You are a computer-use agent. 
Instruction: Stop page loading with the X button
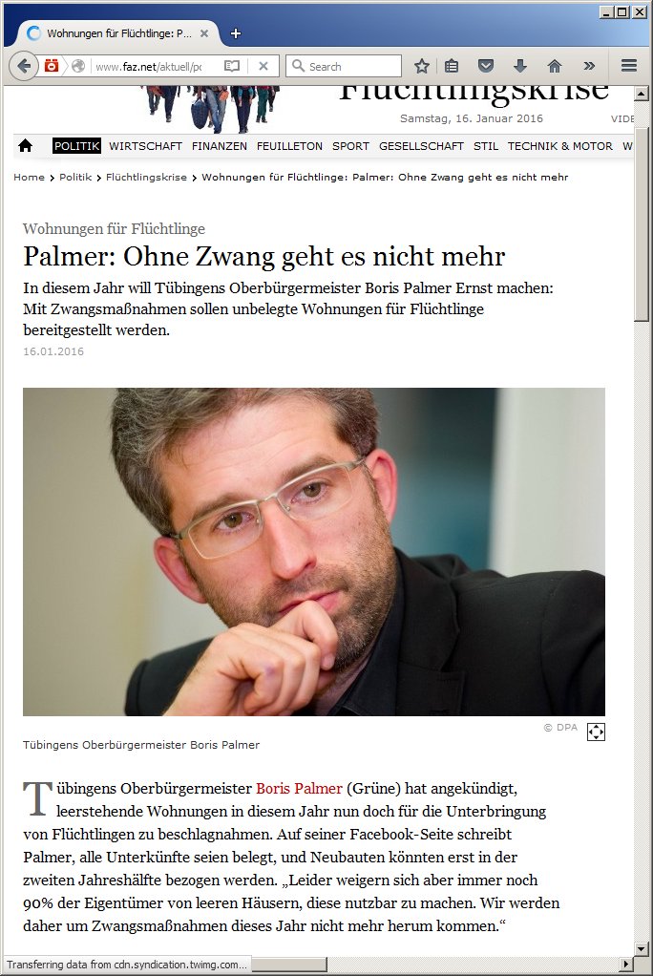[x=263, y=66]
